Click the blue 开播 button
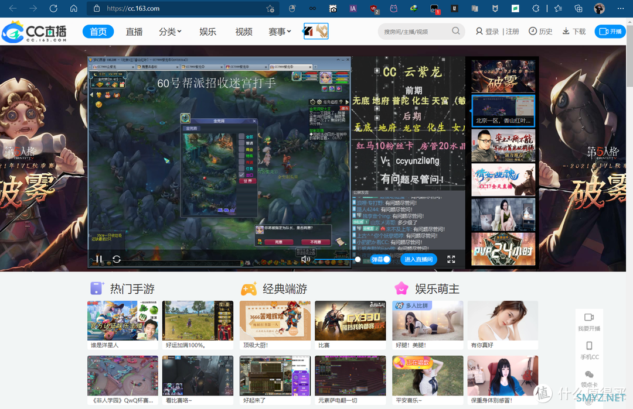 pos(610,32)
